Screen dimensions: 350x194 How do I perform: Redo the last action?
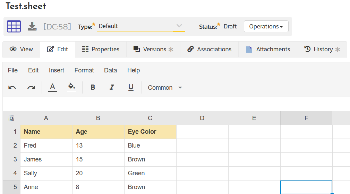coord(31,88)
